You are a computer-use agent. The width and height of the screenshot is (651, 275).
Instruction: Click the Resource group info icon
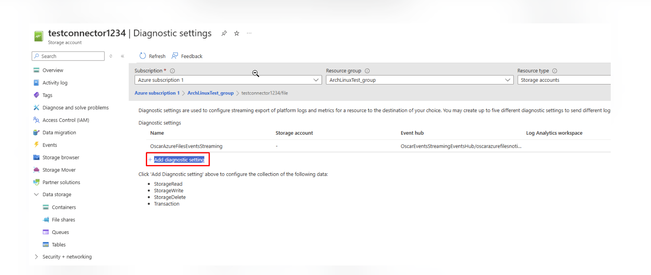tap(367, 71)
